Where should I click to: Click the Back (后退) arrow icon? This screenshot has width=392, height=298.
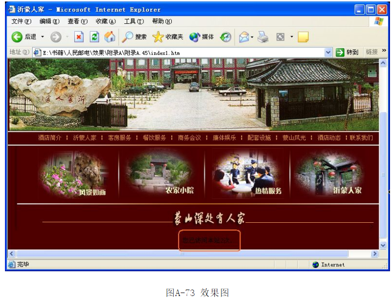pyautogui.click(x=17, y=37)
